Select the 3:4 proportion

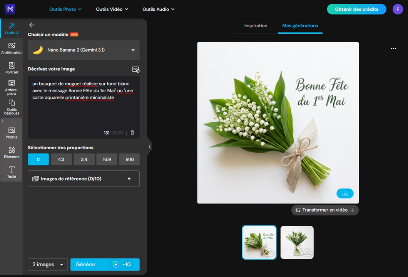pyautogui.click(x=84, y=159)
